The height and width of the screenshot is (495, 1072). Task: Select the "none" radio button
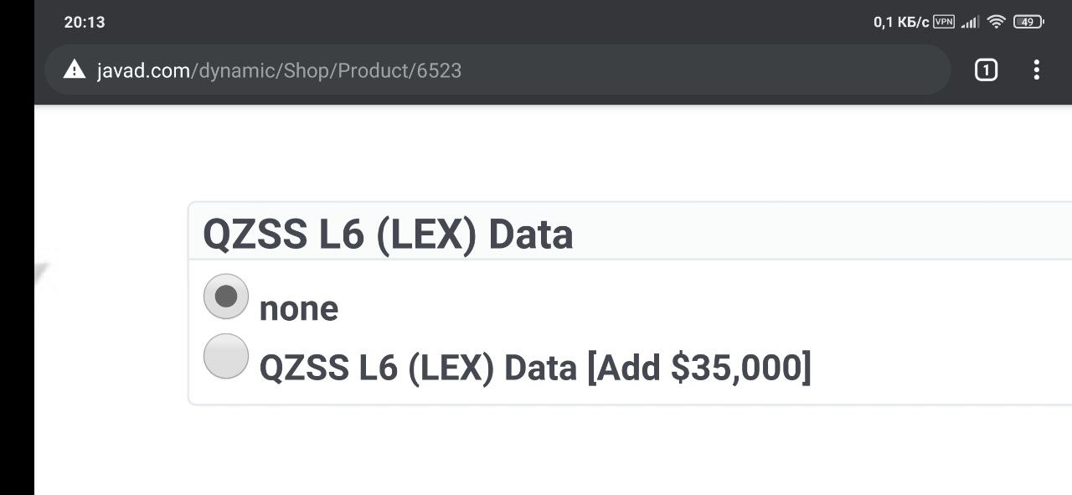coord(226,296)
